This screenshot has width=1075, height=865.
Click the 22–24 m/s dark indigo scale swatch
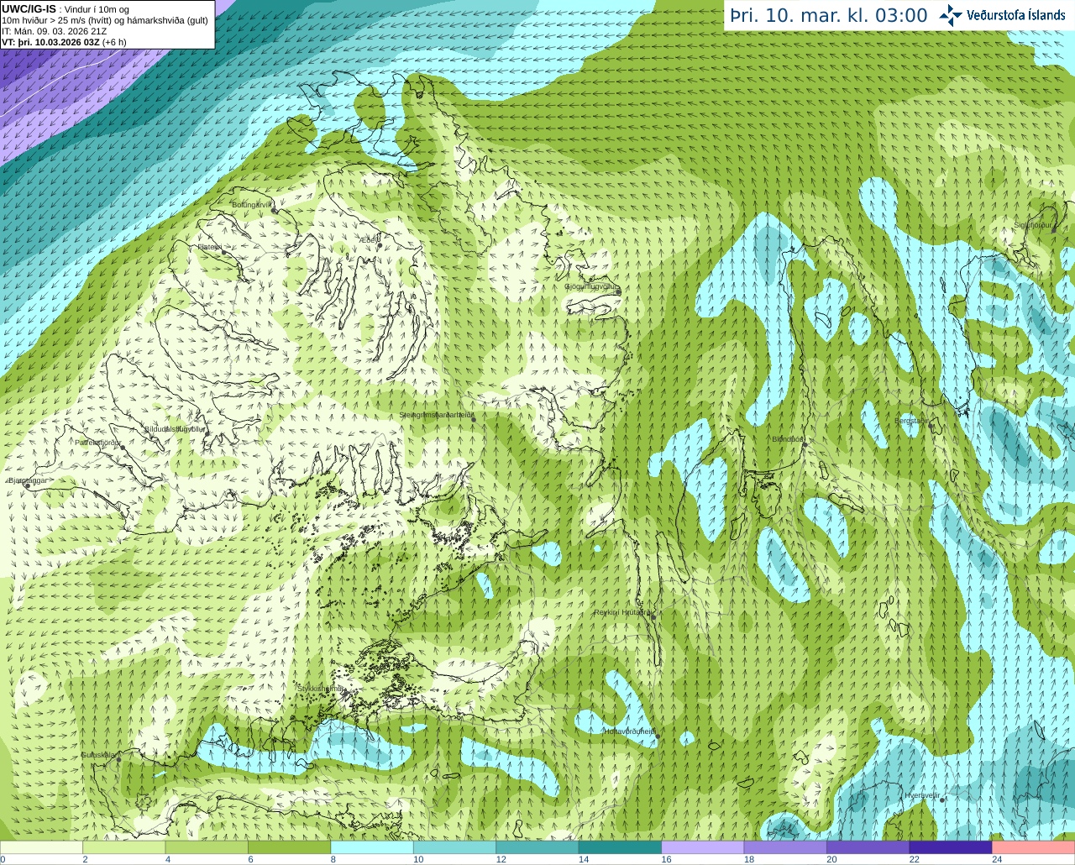951,847
